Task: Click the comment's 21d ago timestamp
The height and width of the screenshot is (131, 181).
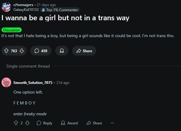Action: click(63, 83)
